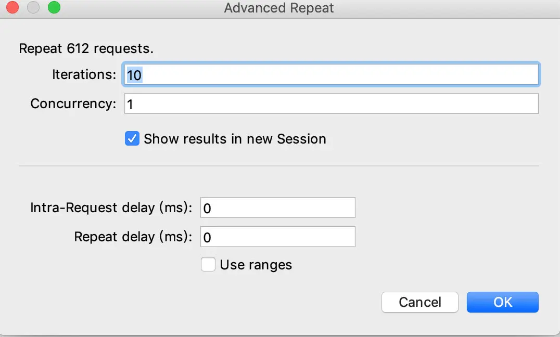This screenshot has height=337, width=560.
Task: Click the Iterations label
Action: point(84,74)
